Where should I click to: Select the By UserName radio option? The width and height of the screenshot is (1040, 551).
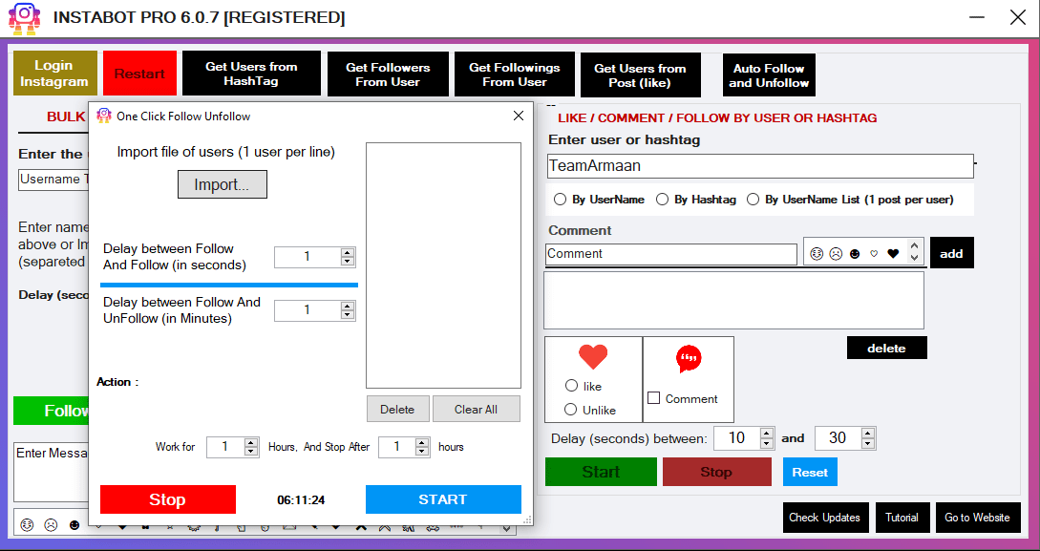(x=561, y=199)
